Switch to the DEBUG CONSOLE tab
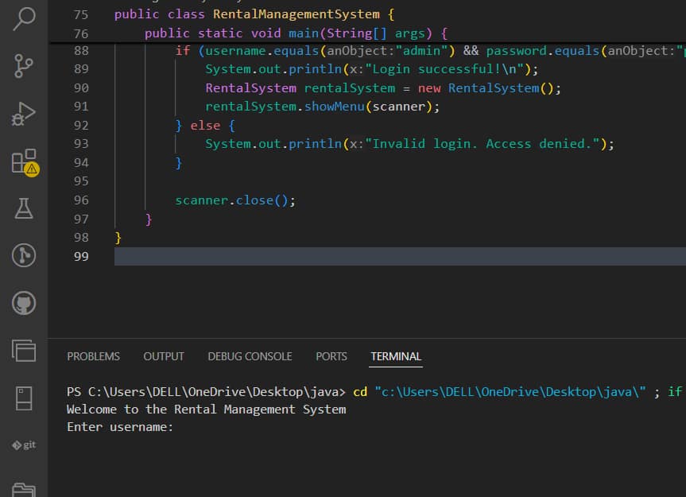686x497 pixels. (250, 356)
